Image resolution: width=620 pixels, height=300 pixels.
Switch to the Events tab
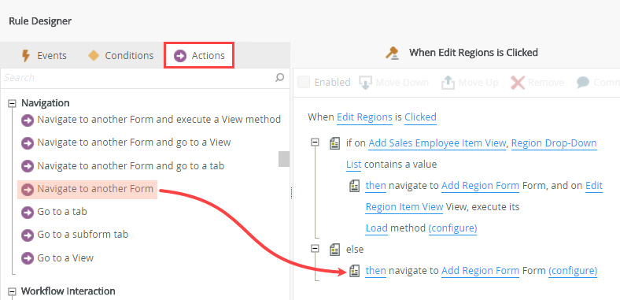[x=43, y=56]
